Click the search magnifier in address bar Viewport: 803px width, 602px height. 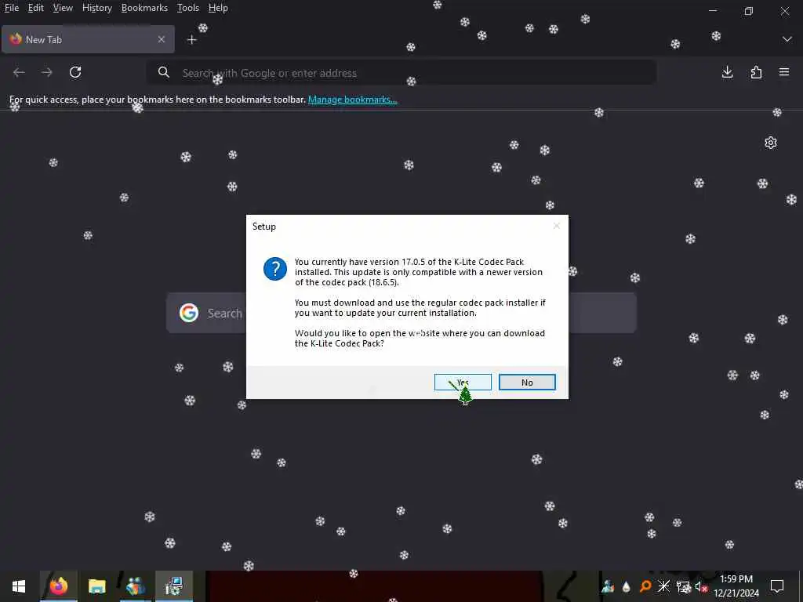click(163, 72)
